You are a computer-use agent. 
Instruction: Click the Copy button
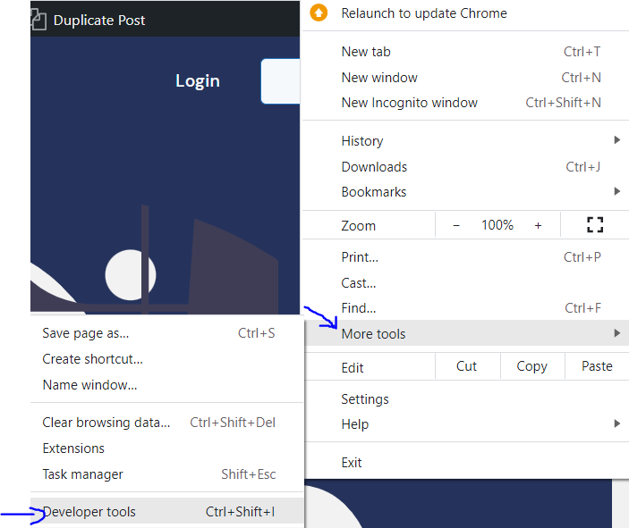[x=532, y=366]
